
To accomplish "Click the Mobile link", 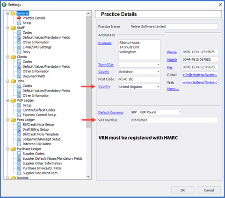I will tap(172, 60).
